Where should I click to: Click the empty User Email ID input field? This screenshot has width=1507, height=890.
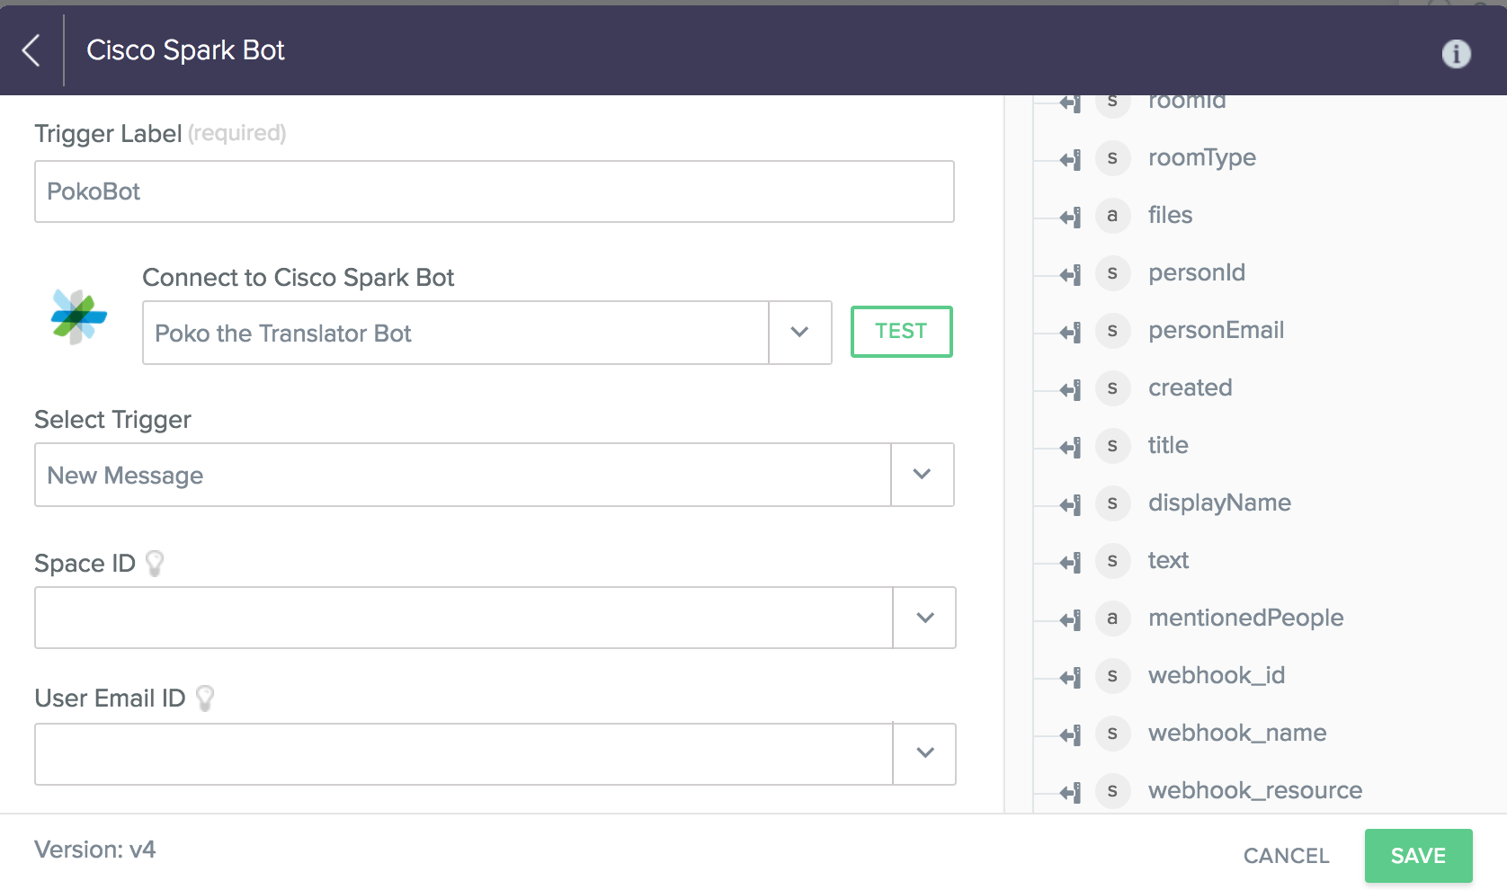pyautogui.click(x=464, y=753)
